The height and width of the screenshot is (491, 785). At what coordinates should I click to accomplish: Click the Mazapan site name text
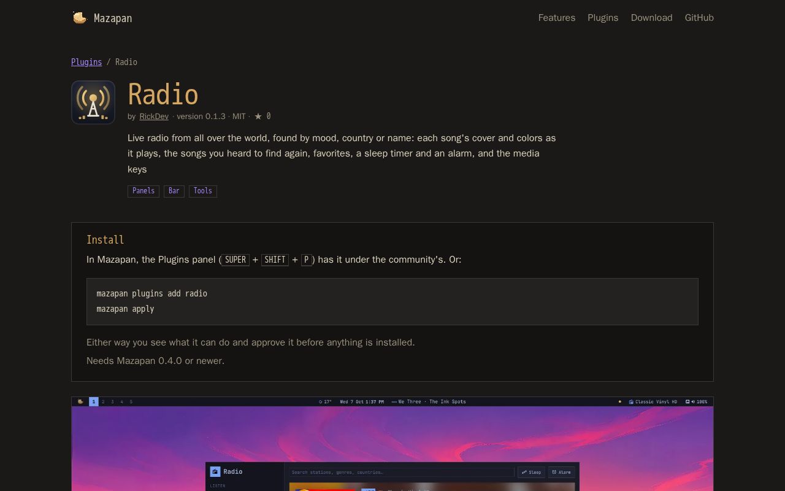(x=113, y=18)
